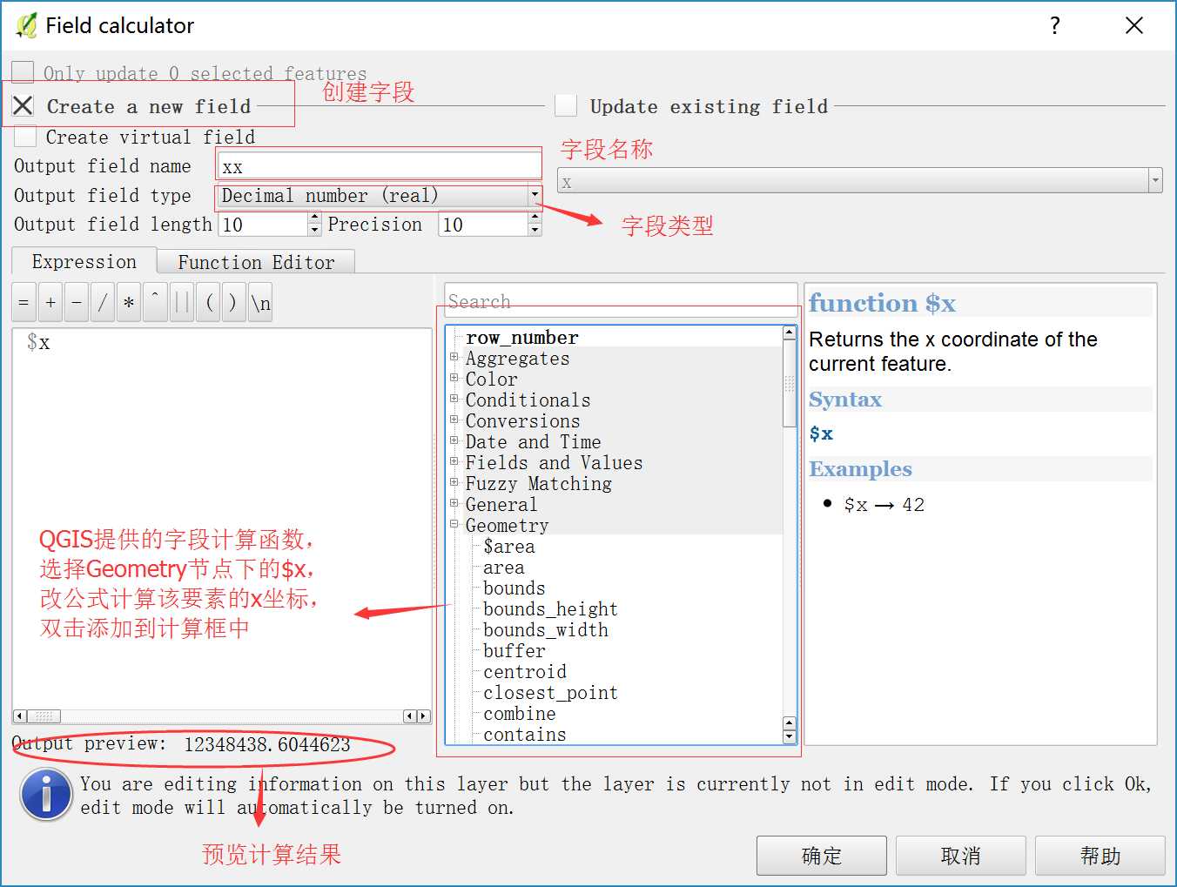Select the bounds function

coord(515,588)
